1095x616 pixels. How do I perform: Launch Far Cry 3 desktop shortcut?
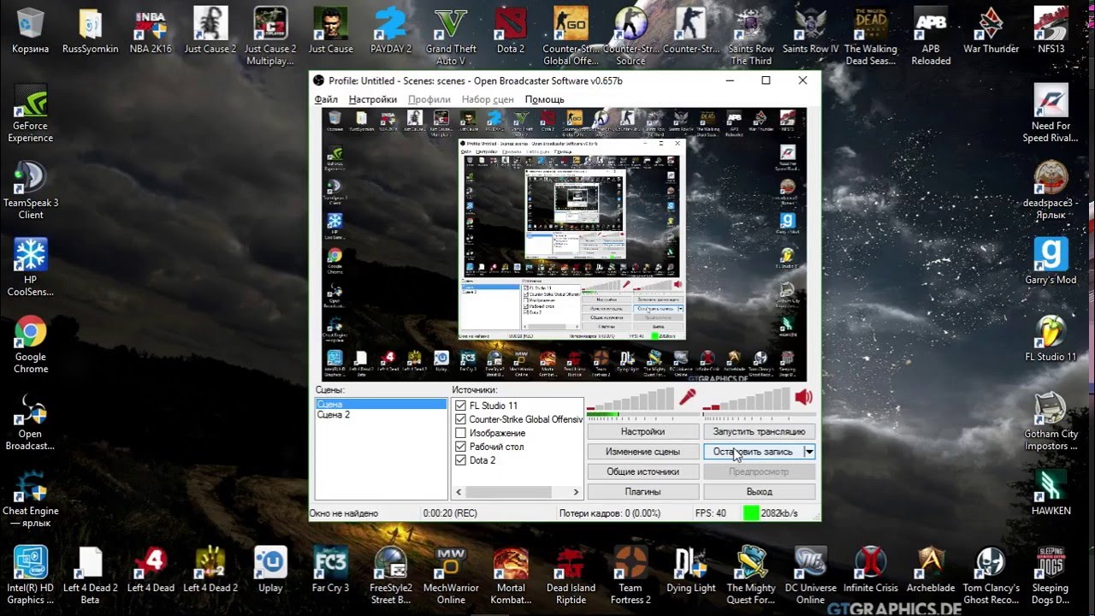pyautogui.click(x=330, y=570)
